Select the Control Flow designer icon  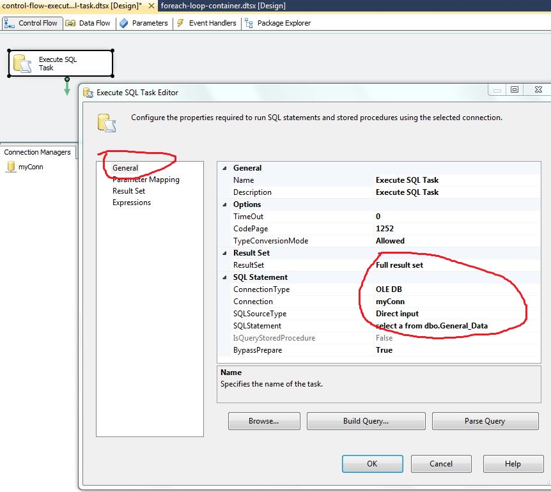tap(9, 22)
